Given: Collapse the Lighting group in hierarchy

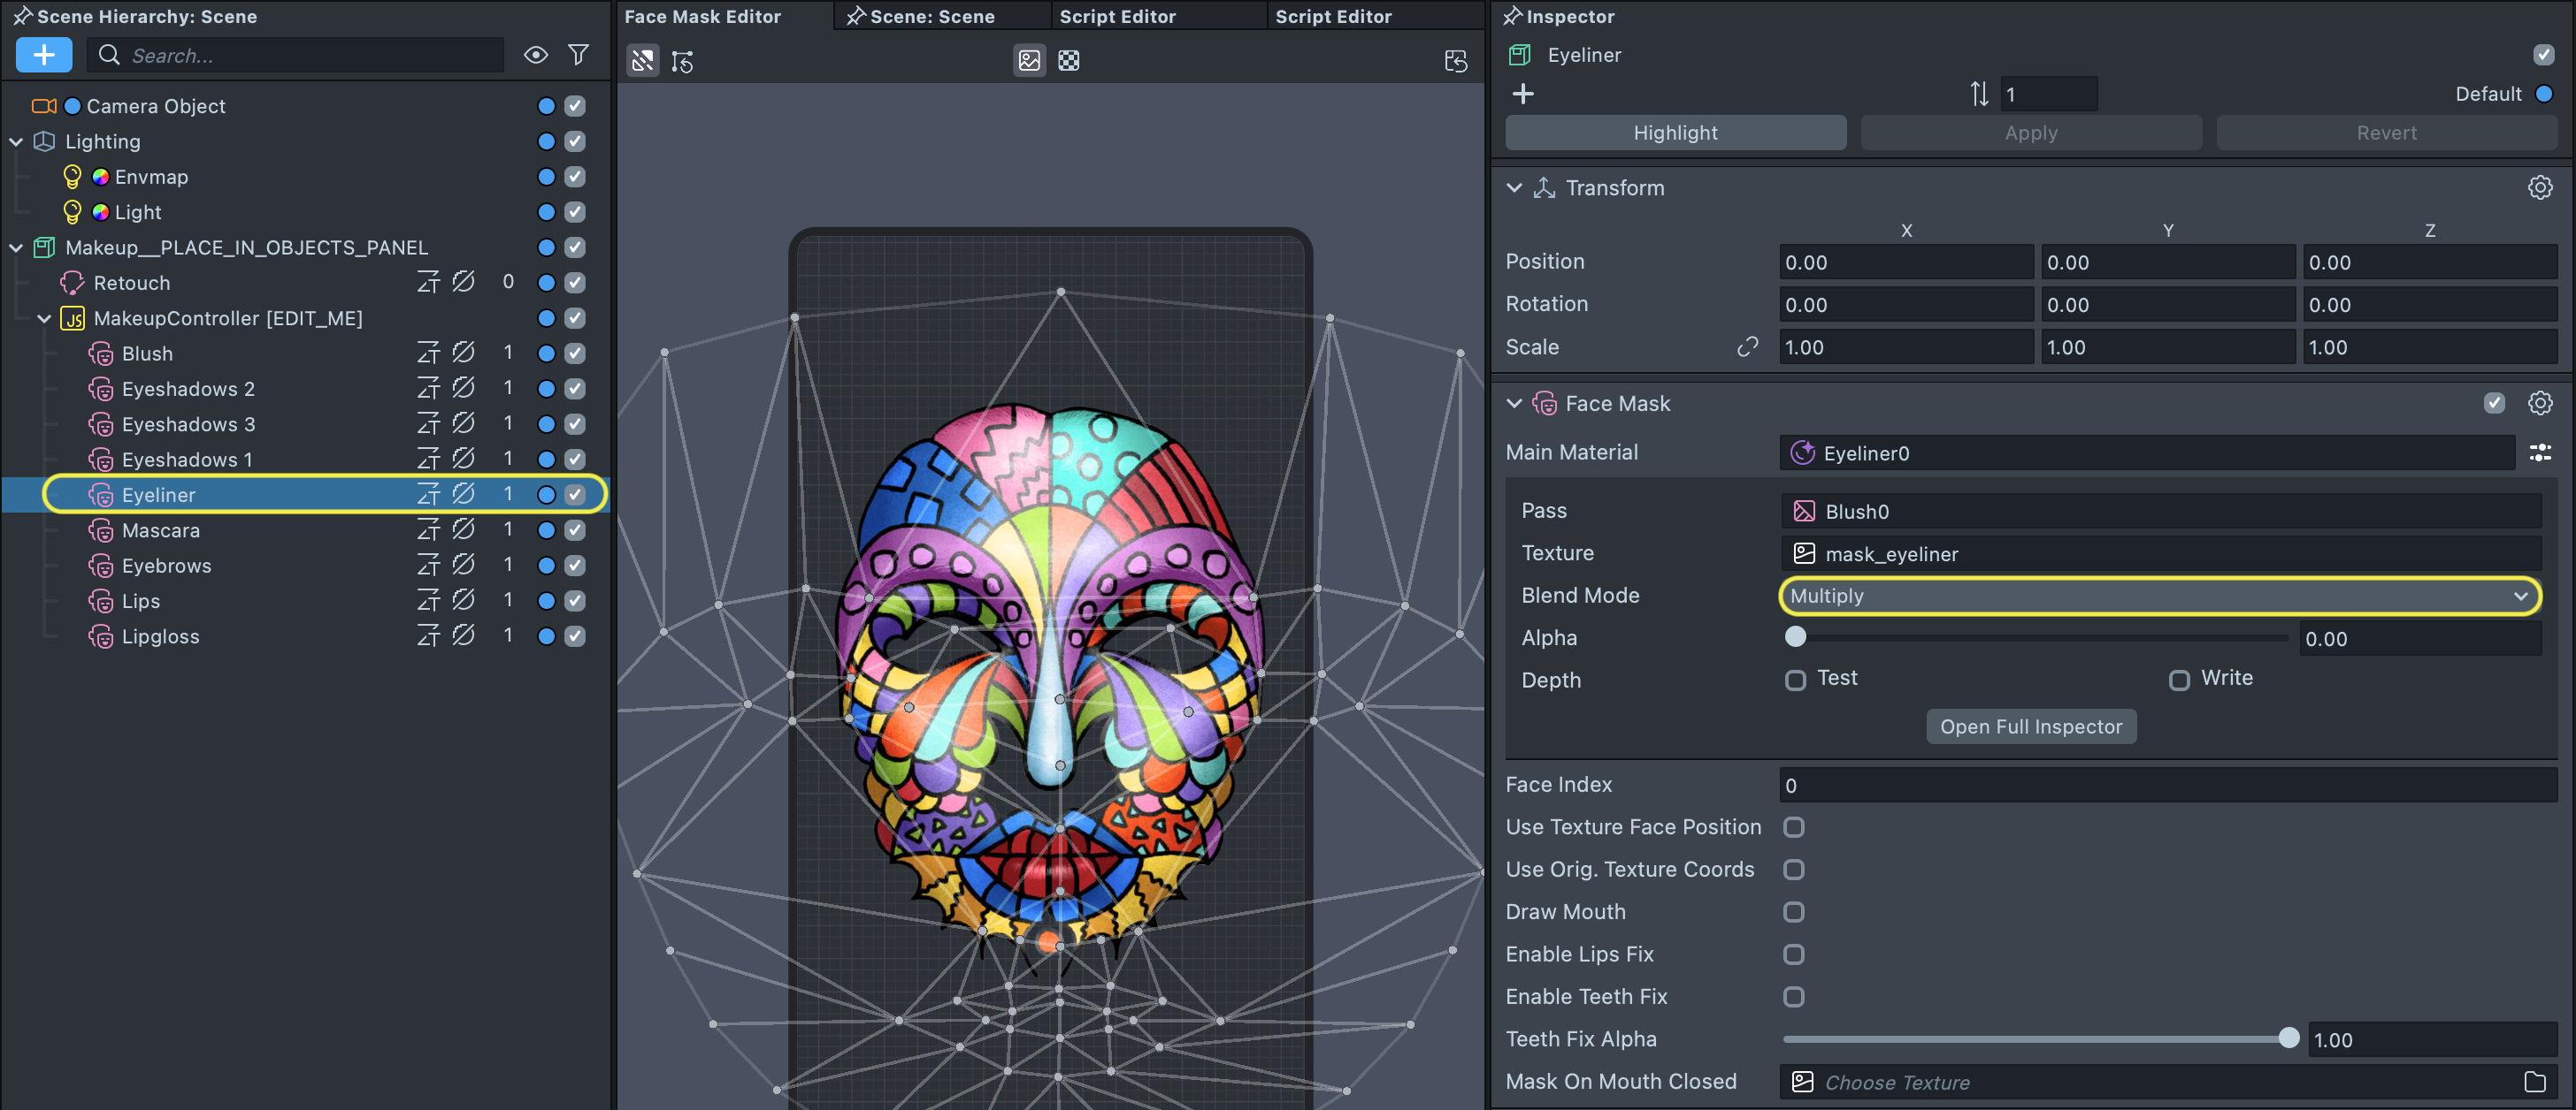Looking at the screenshot, I should point(16,142).
